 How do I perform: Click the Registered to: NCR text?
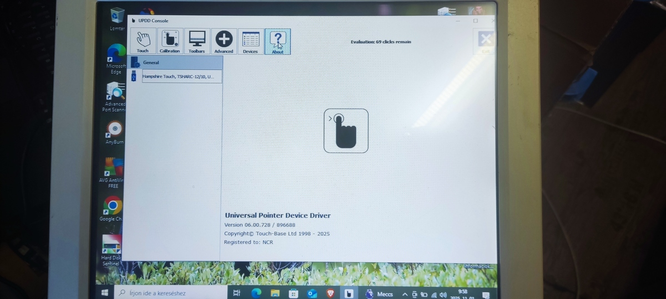[x=249, y=242]
